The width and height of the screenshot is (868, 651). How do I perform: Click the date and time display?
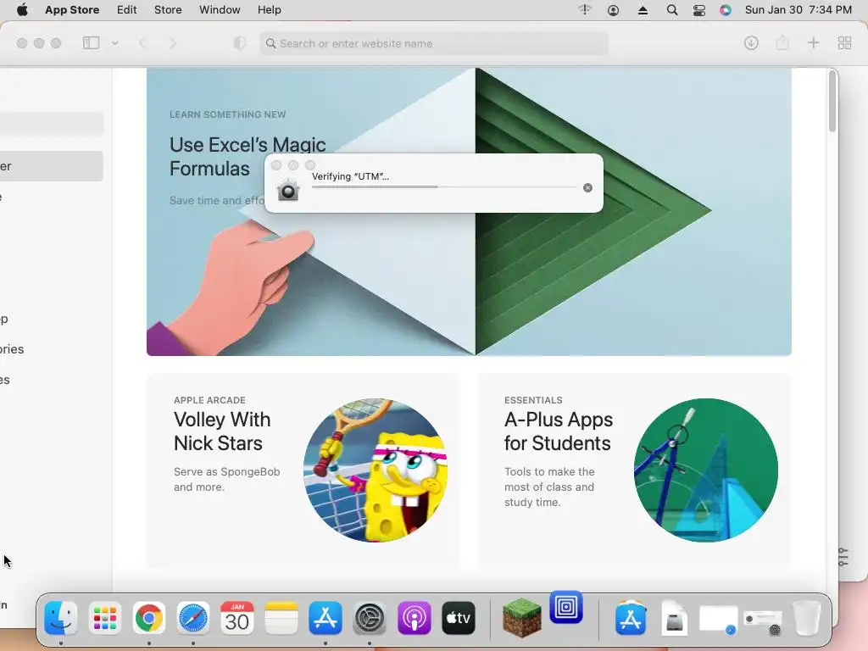pyautogui.click(x=798, y=10)
